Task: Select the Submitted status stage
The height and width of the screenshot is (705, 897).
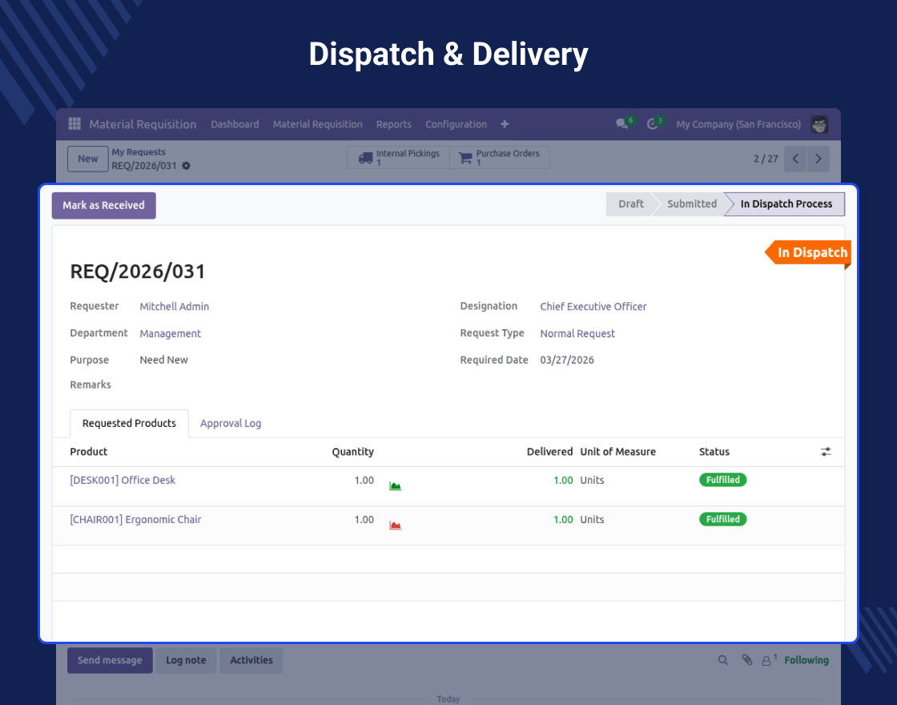Action: [691, 203]
